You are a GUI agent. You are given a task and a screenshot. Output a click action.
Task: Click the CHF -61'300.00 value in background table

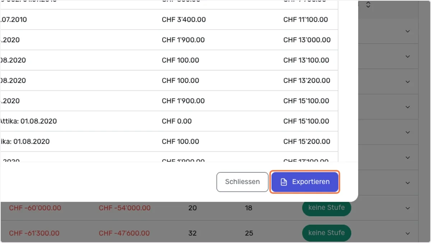click(35, 233)
